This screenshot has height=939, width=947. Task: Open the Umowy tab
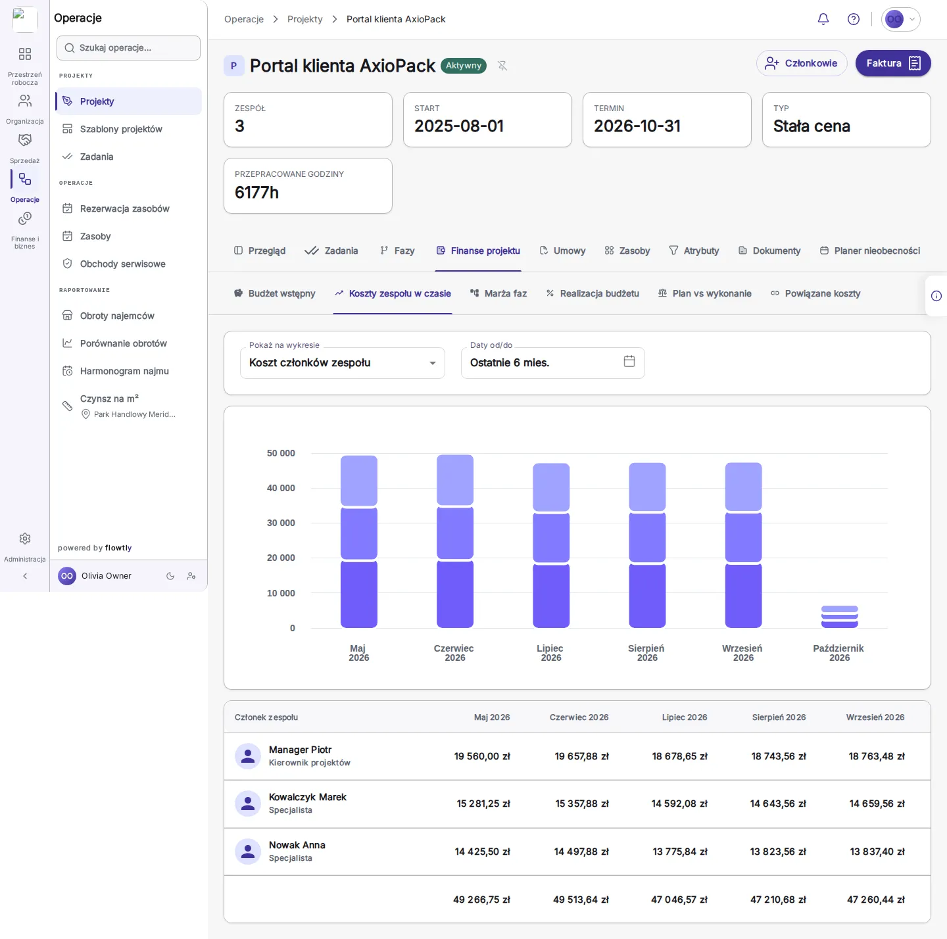pos(562,251)
